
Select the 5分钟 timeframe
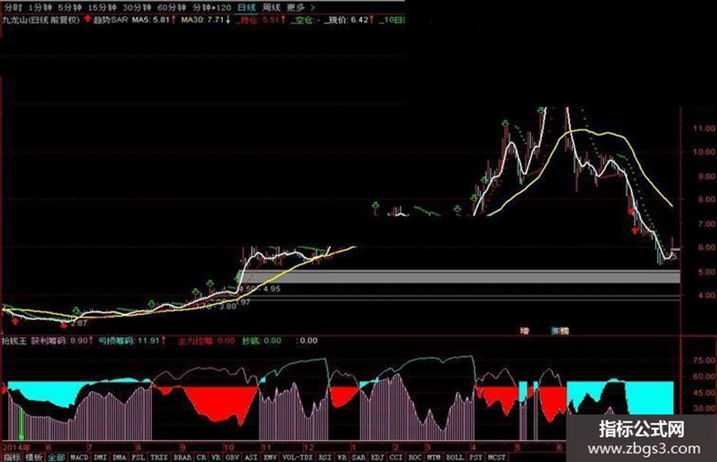point(70,8)
